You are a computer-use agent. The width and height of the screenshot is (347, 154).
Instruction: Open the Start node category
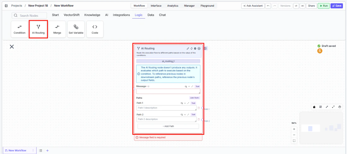click(55, 15)
